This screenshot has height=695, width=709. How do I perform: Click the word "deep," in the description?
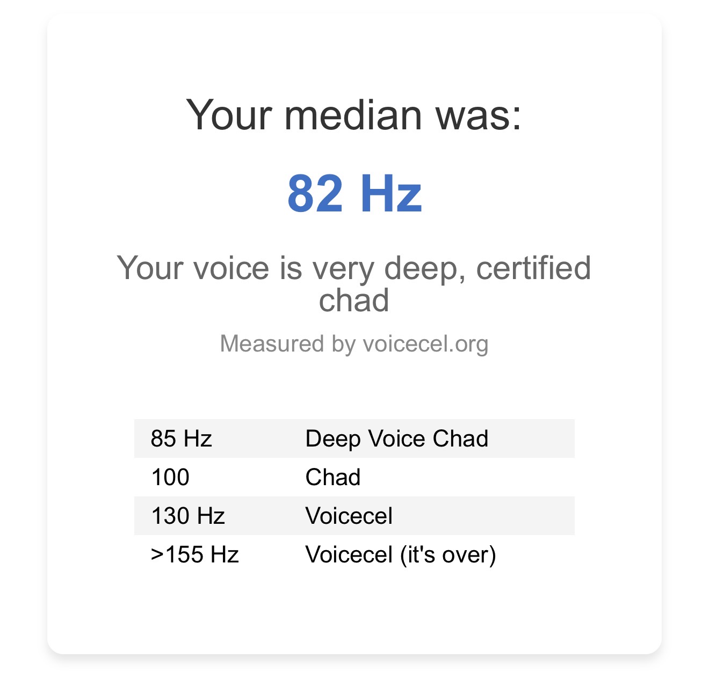[425, 268]
